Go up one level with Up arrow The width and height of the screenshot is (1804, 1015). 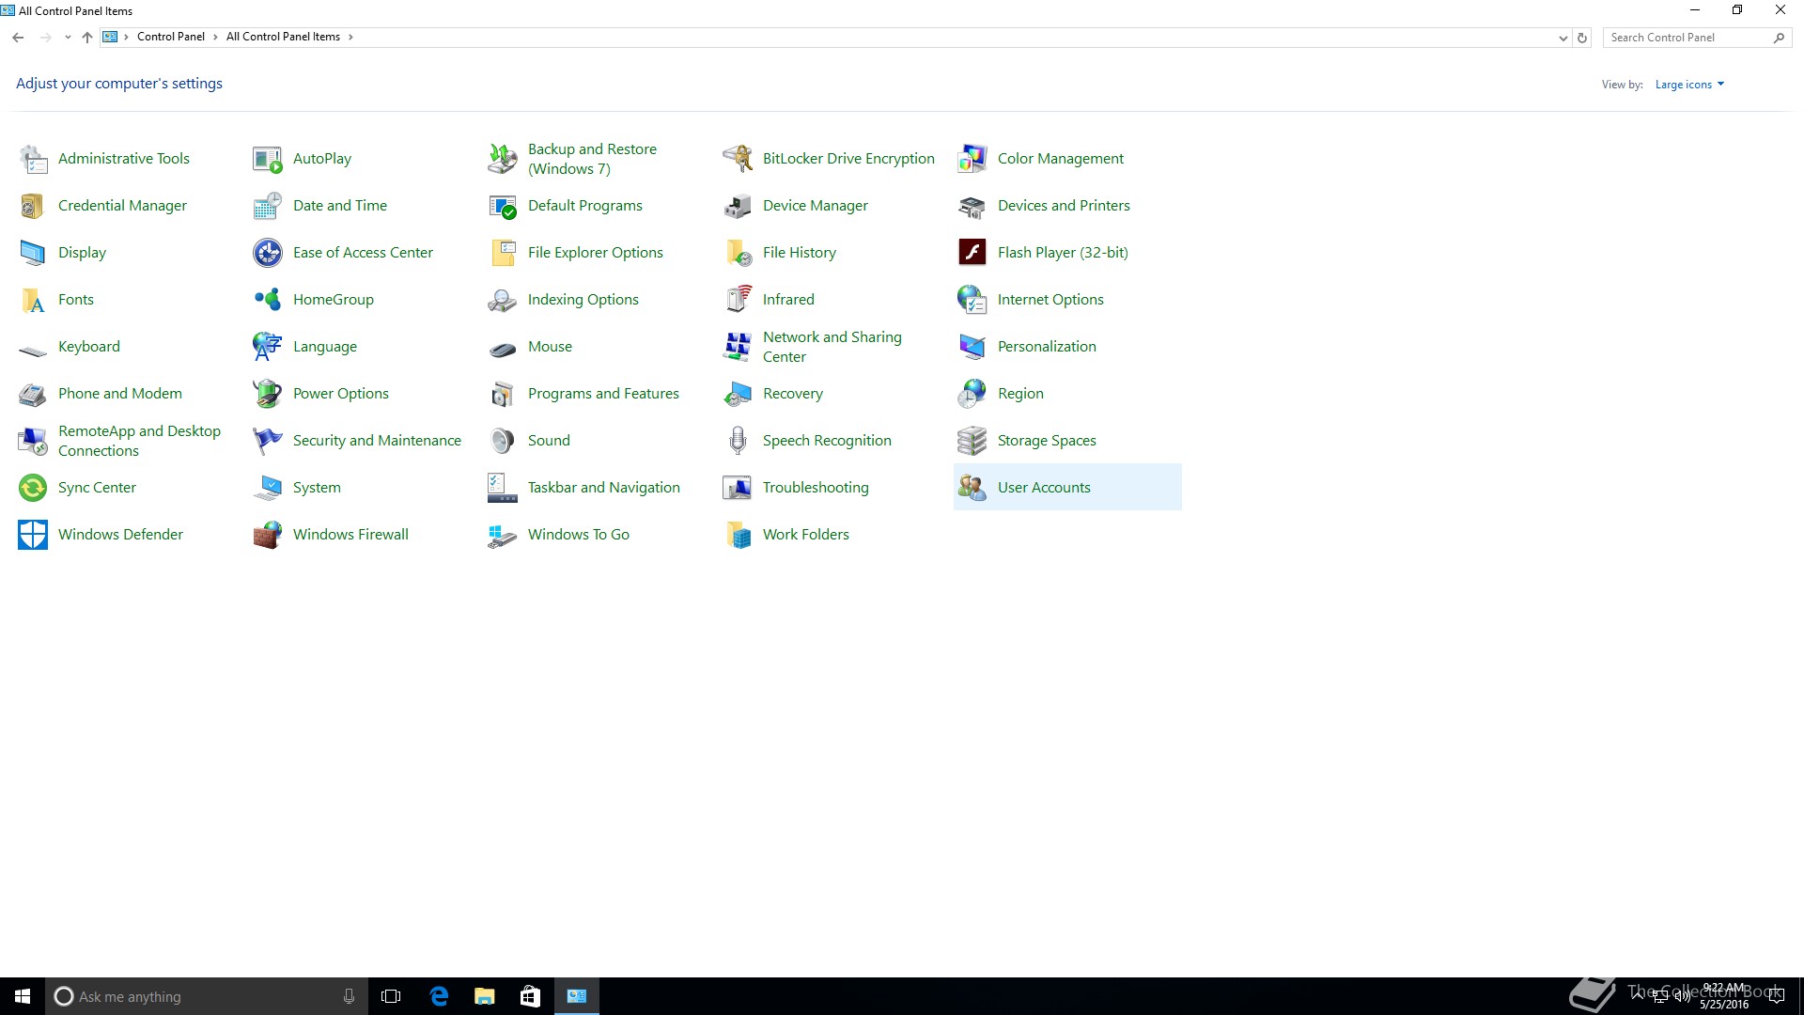[87, 38]
